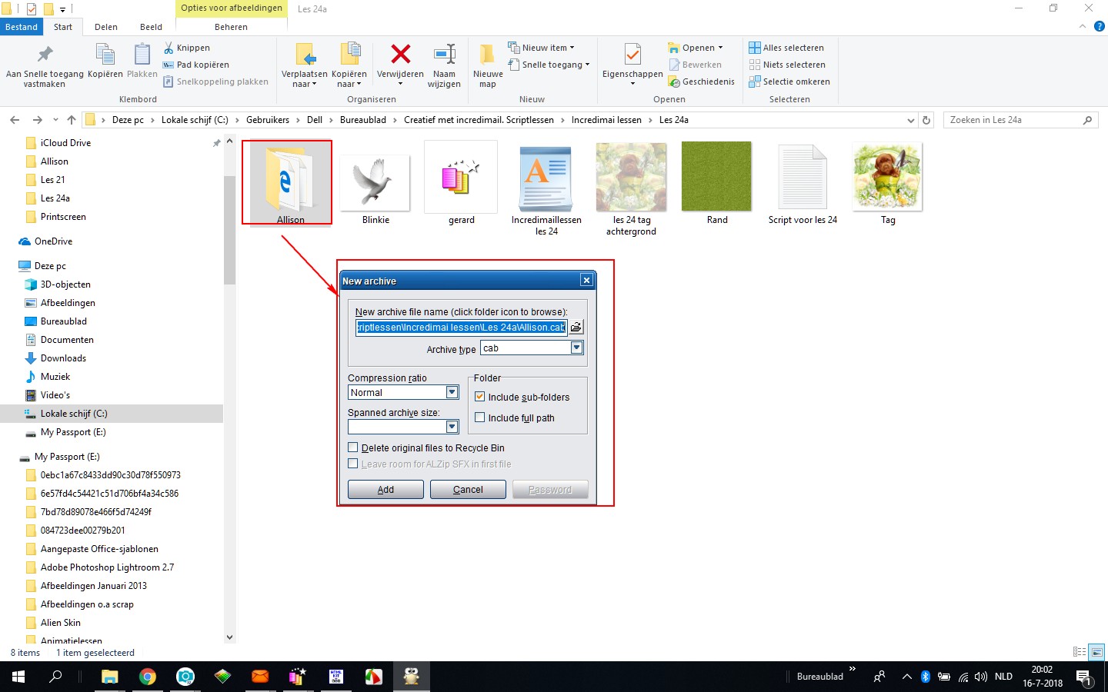Click the Add button in dialog
The width and height of the screenshot is (1108, 692).
pyautogui.click(x=385, y=489)
